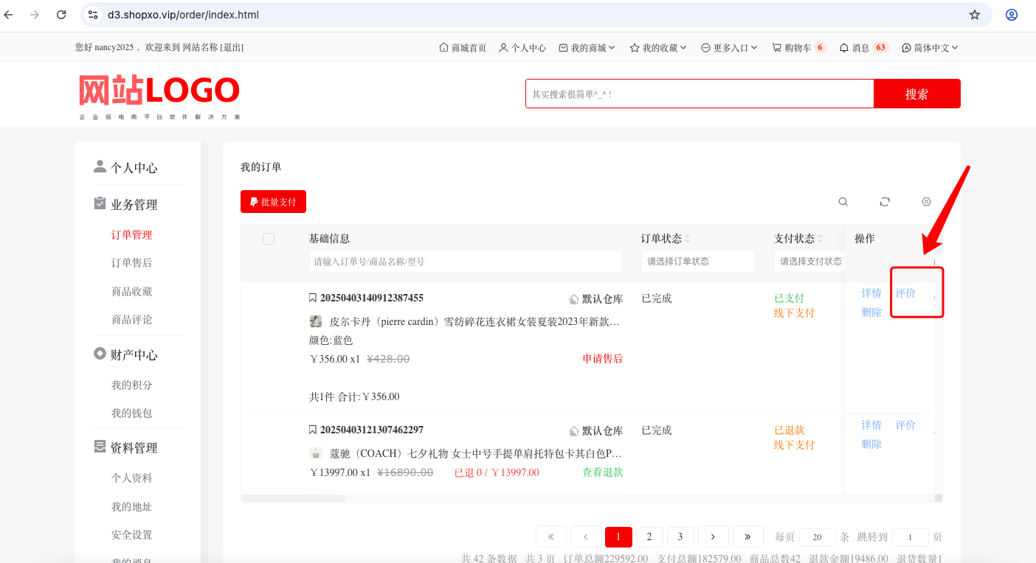The width and height of the screenshot is (1036, 563).
Task: Open the order table search magnifier icon
Action: pyautogui.click(x=843, y=202)
